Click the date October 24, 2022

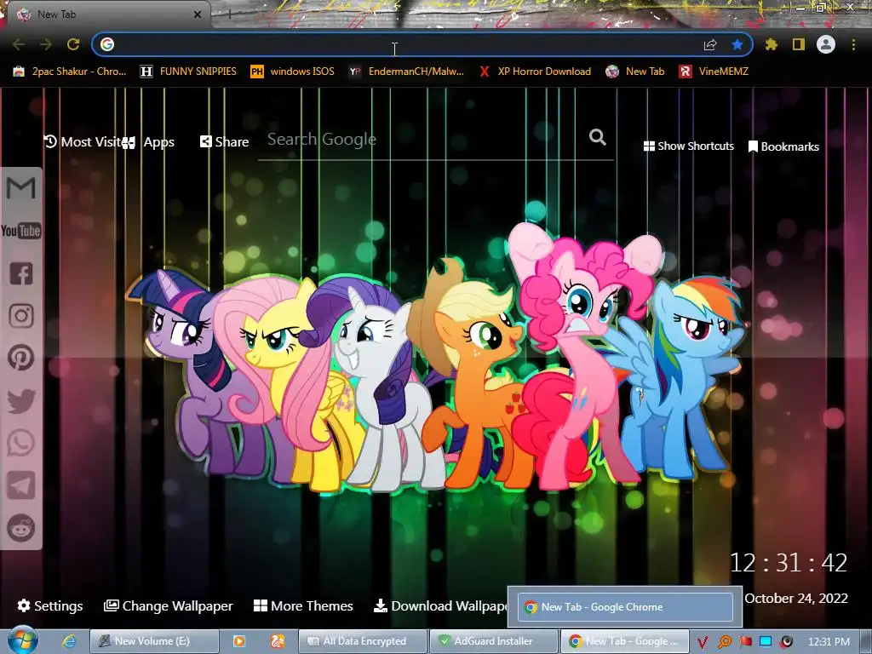[x=796, y=599]
